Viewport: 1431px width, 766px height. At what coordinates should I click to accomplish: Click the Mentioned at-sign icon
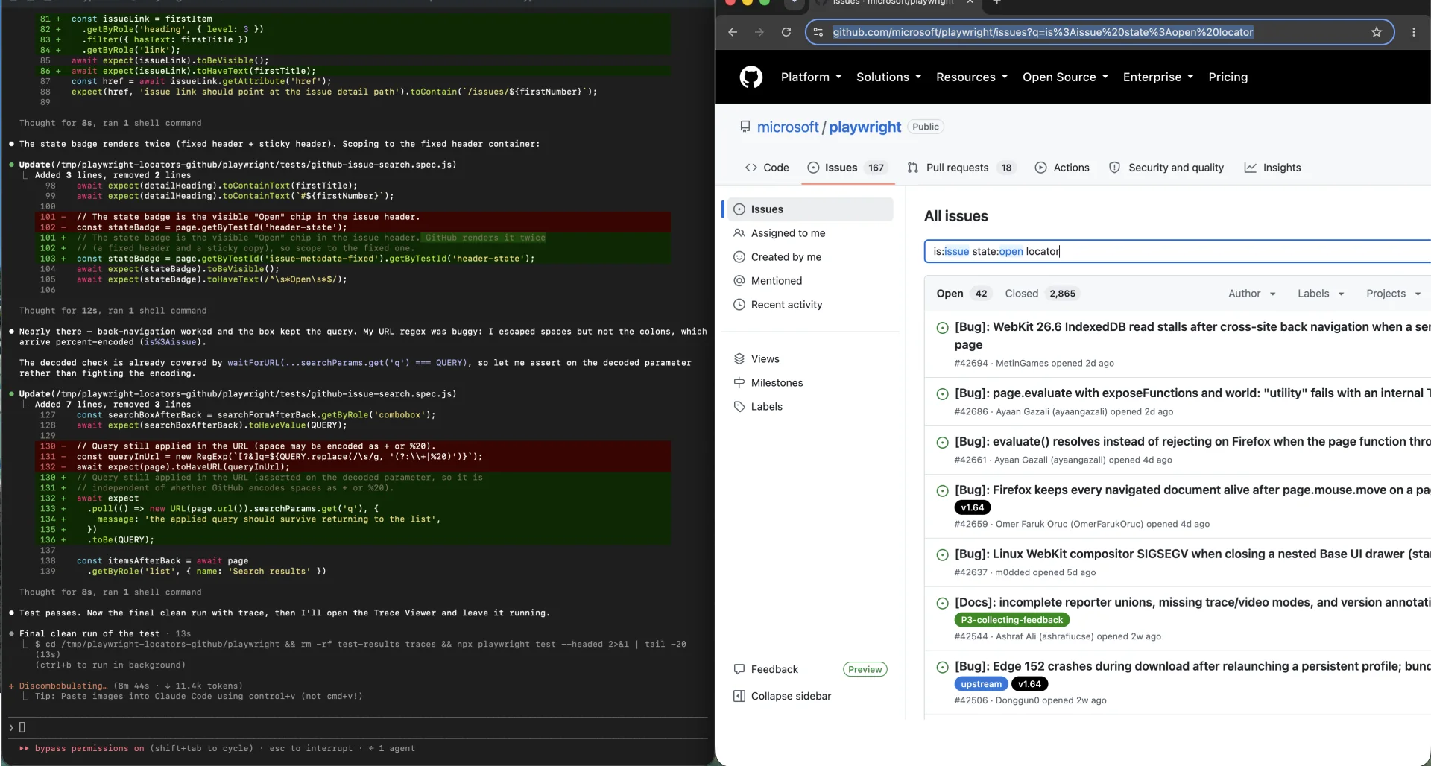(x=739, y=280)
